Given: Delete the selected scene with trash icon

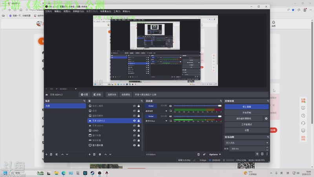Looking at the screenshot, I should point(51,154).
